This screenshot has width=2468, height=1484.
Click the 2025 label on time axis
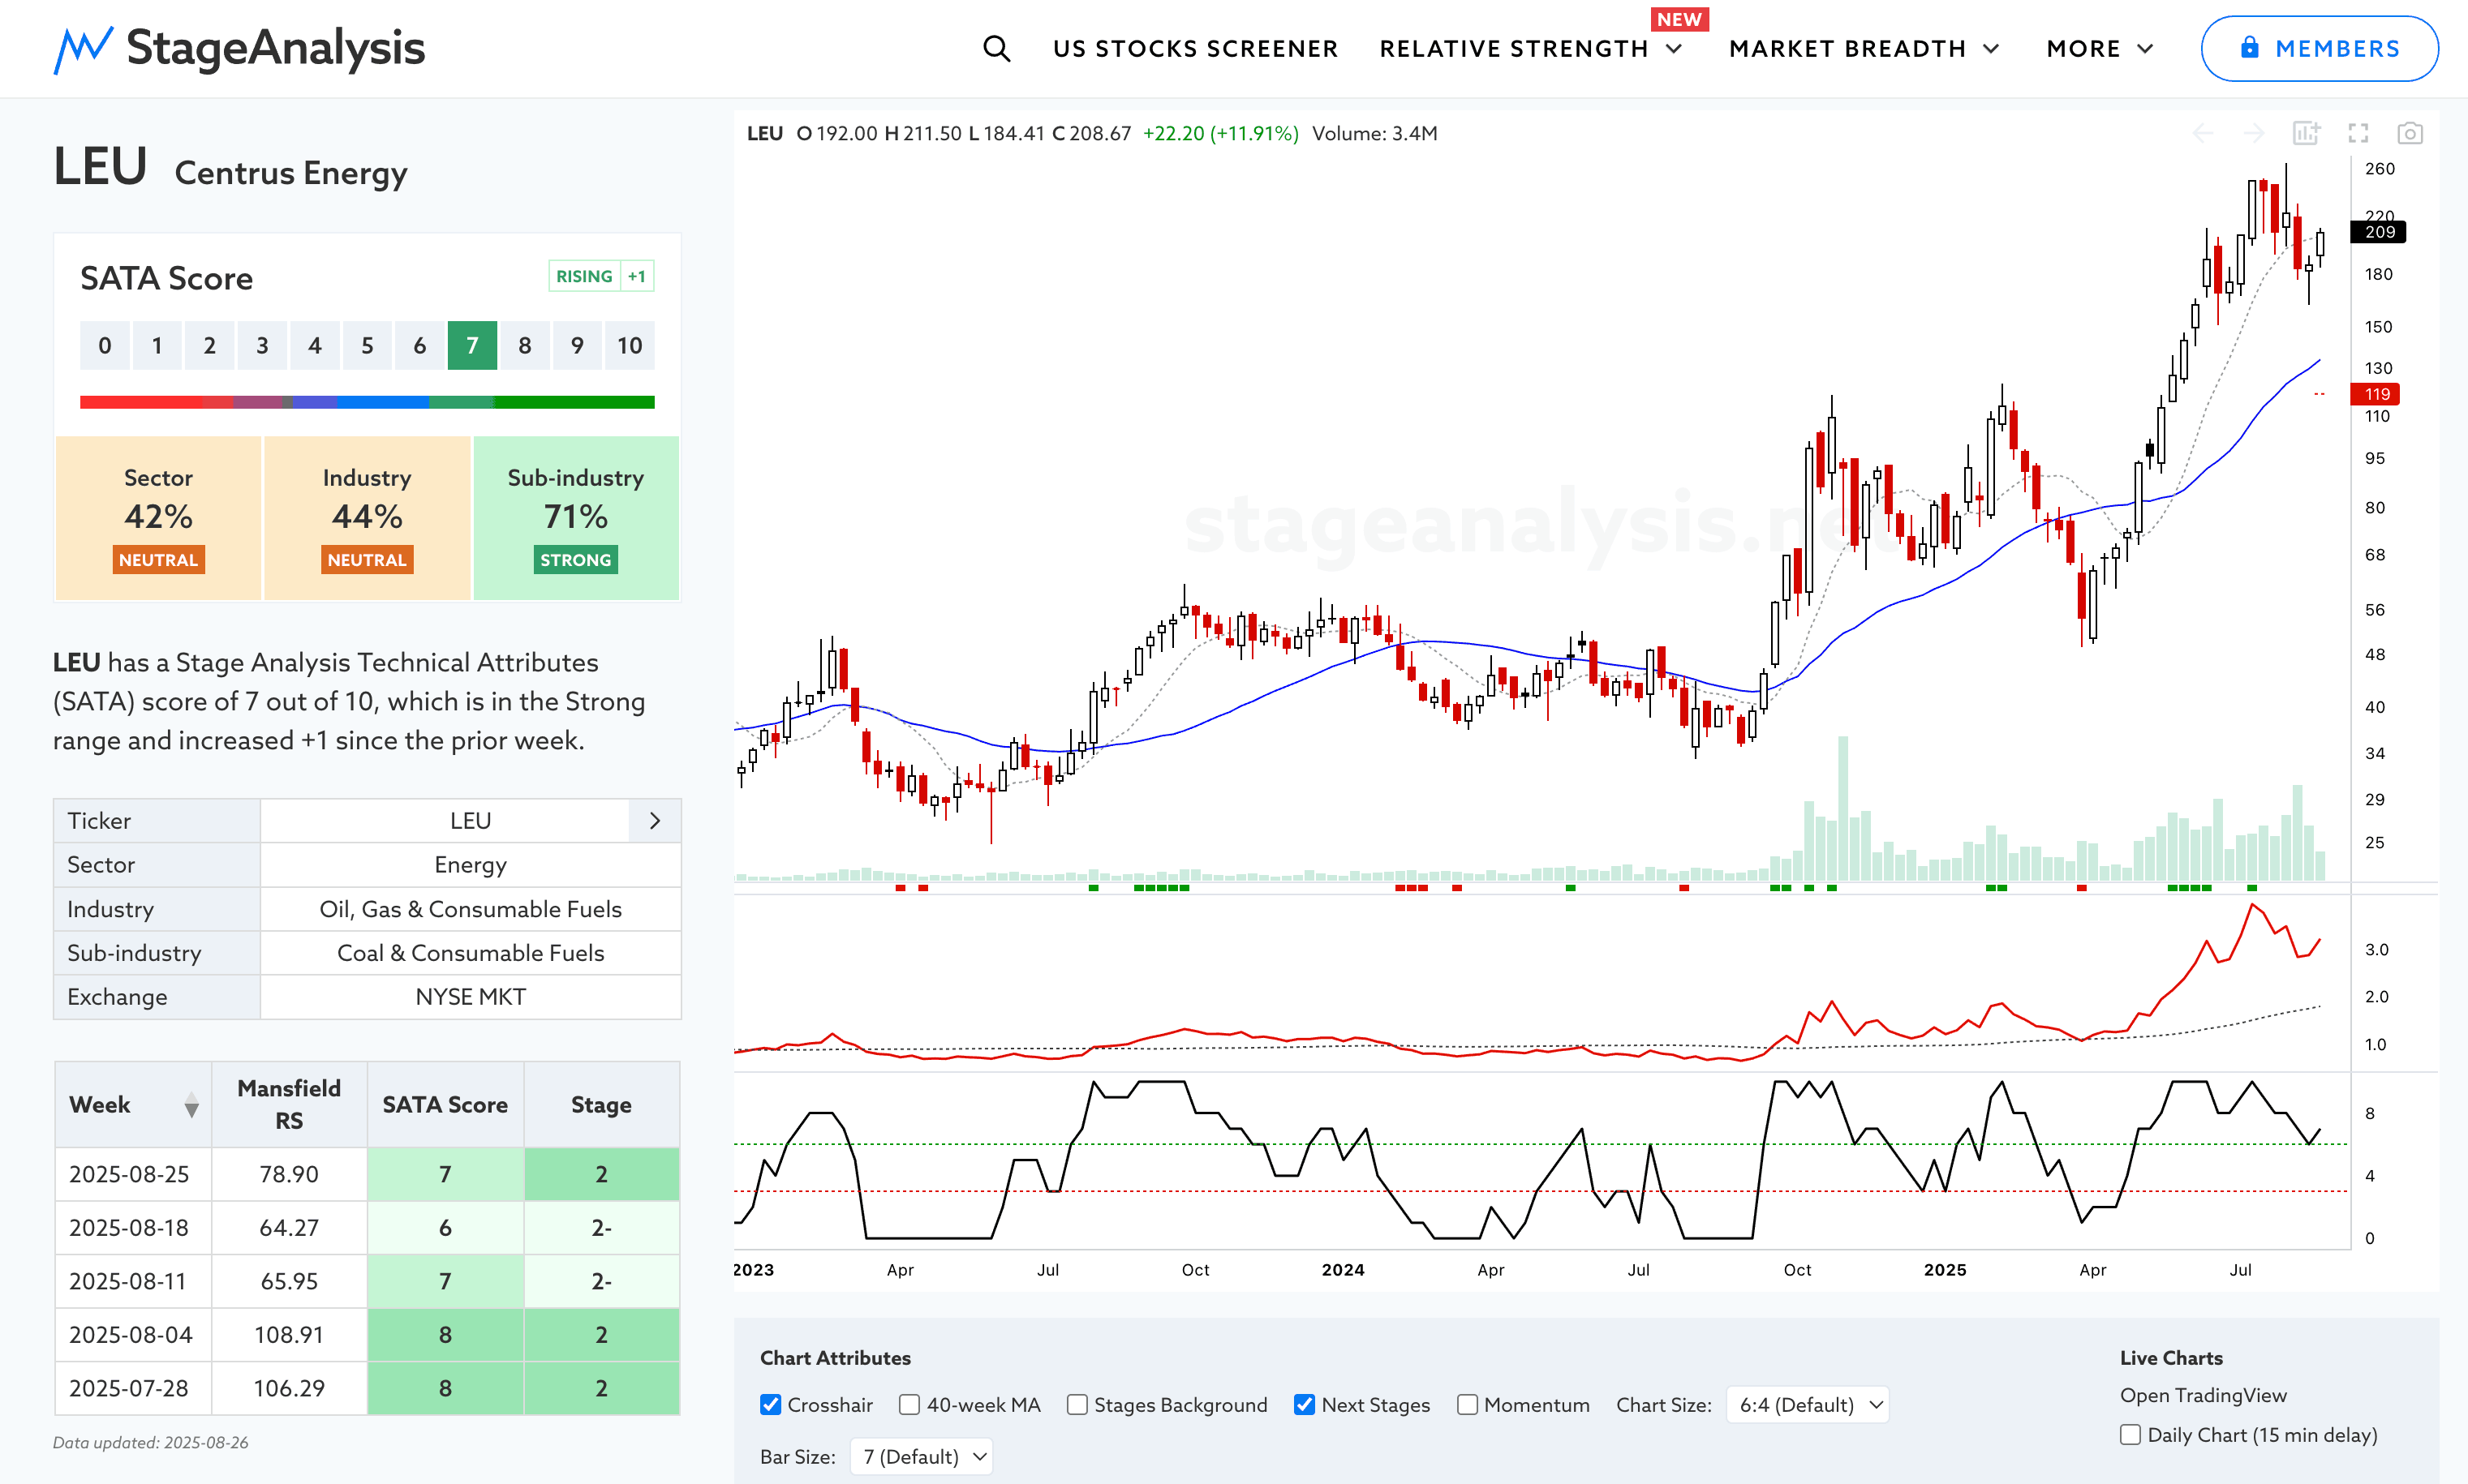click(x=1945, y=1270)
